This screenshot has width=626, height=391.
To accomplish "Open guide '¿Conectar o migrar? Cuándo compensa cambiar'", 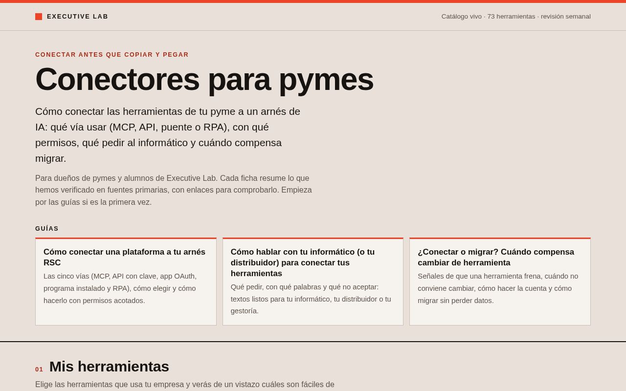I will (x=500, y=282).
